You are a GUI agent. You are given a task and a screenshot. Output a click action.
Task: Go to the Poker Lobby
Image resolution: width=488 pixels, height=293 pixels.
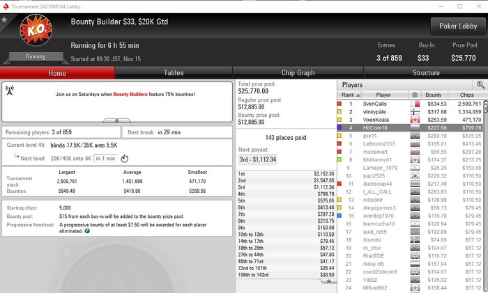[458, 26]
